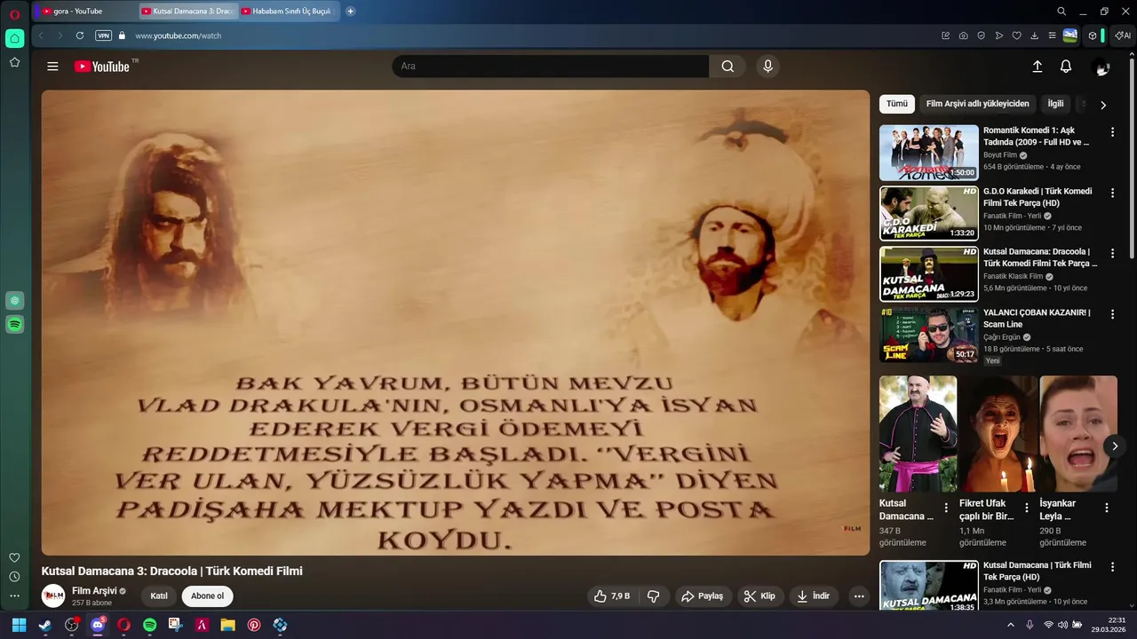
Task: Click the address bar URL www.youtube.com/watch
Action: (x=178, y=35)
